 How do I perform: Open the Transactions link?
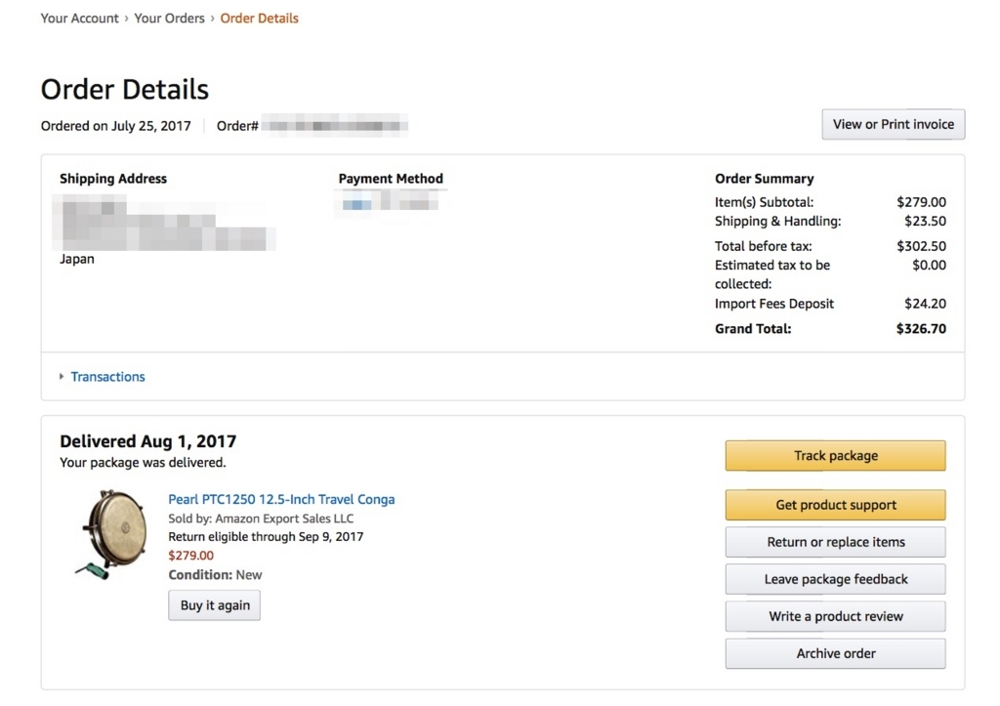(x=107, y=376)
